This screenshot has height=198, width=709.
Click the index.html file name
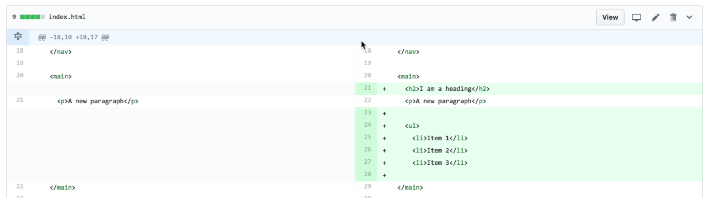point(67,17)
